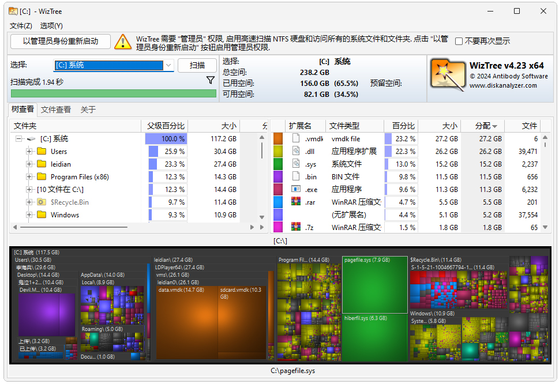
Task: Click the 扫描 button
Action: coord(198,65)
